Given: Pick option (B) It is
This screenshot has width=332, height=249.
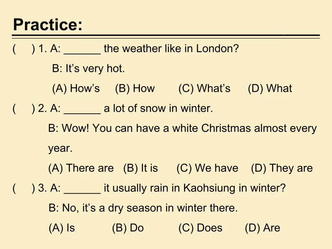Looking at the screenshot, I should click(141, 168).
